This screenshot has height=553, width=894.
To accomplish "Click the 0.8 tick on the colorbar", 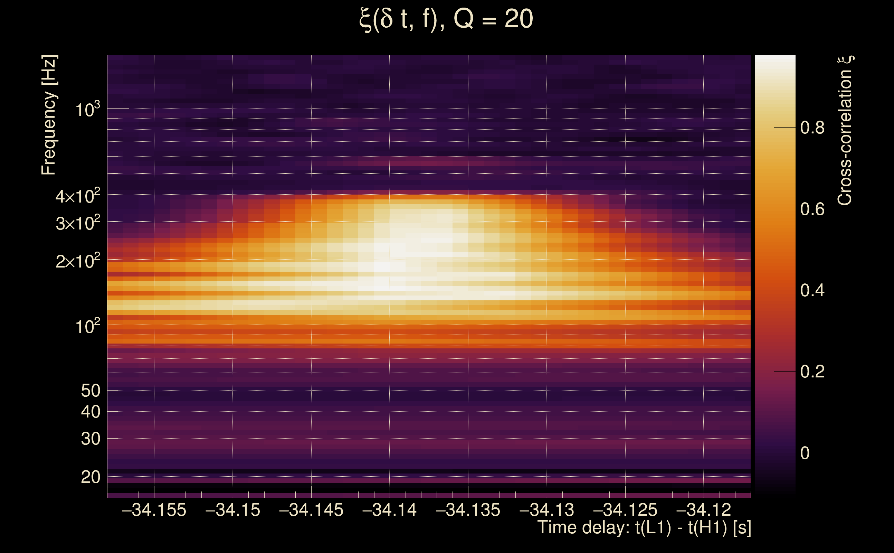I will [x=812, y=128].
